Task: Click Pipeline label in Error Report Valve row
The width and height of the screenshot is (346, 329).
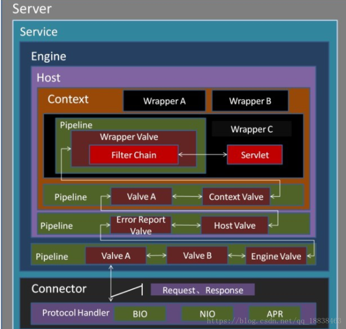Action: click(56, 226)
